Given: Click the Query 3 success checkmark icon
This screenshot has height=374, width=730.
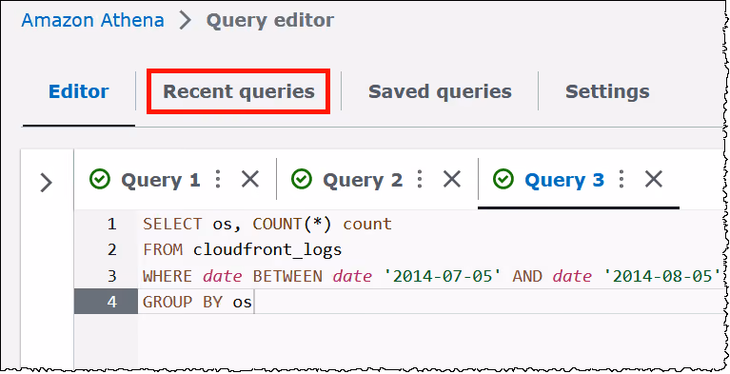Looking at the screenshot, I should (x=503, y=179).
